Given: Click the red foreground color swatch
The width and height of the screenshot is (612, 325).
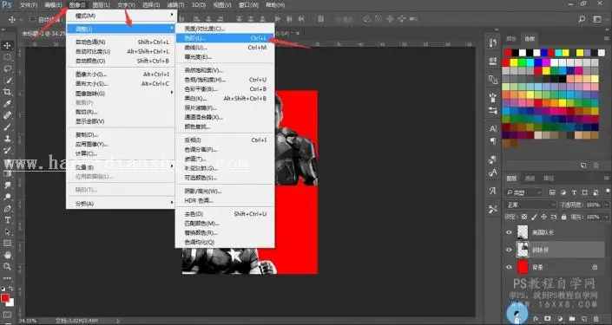Looking at the screenshot, I should coord(5,298).
